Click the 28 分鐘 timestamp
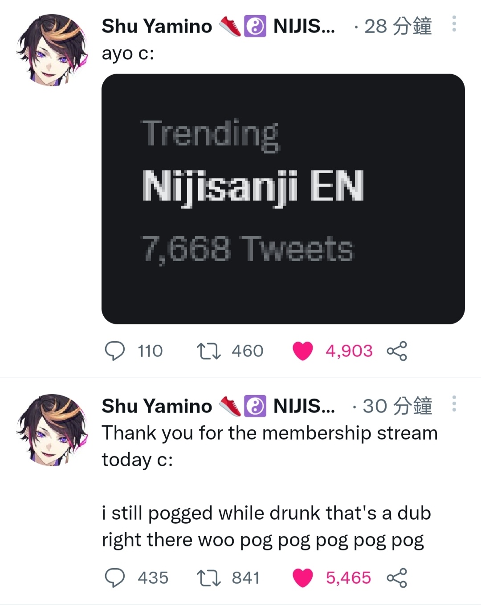 tap(398, 26)
